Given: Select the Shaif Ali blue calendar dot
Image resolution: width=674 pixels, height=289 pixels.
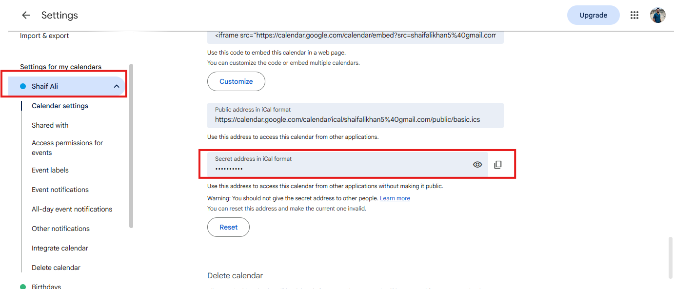Looking at the screenshot, I should coord(23,86).
